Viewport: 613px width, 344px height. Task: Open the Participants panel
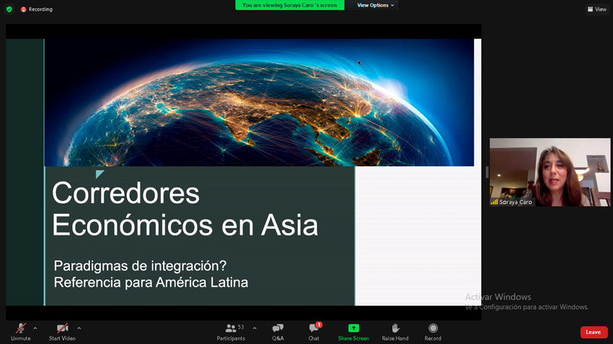pos(231,331)
